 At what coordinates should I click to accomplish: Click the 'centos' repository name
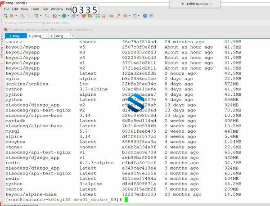pyautogui.click(x=14, y=189)
